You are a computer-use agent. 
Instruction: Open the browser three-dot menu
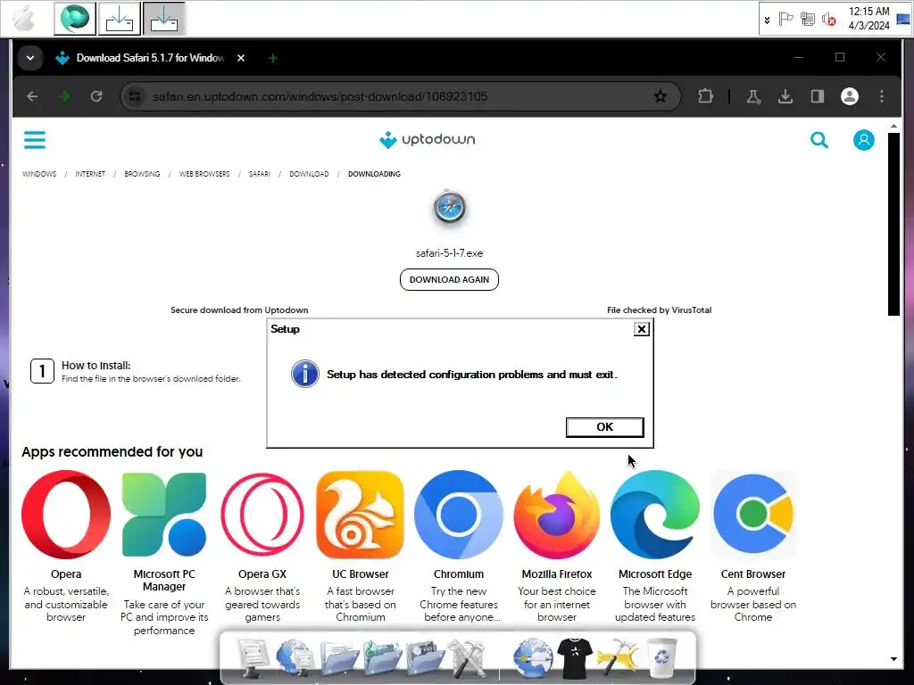881,96
